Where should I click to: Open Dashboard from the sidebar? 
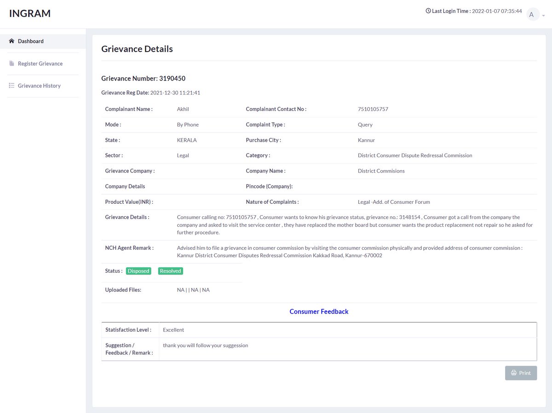pos(43,41)
